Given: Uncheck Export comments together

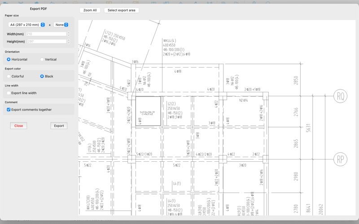Looking at the screenshot, I should click(9, 110).
